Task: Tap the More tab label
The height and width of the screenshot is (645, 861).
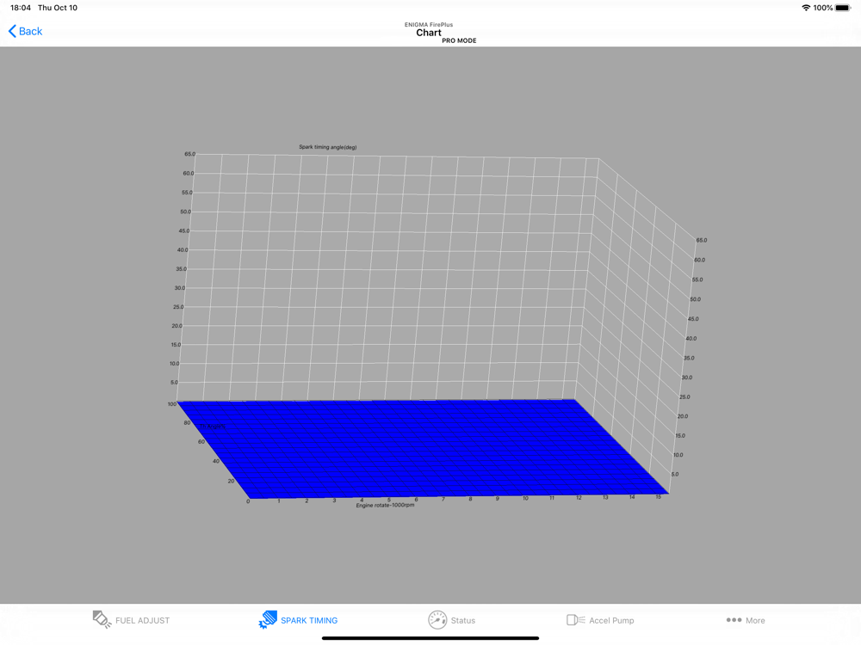Action: (x=755, y=620)
